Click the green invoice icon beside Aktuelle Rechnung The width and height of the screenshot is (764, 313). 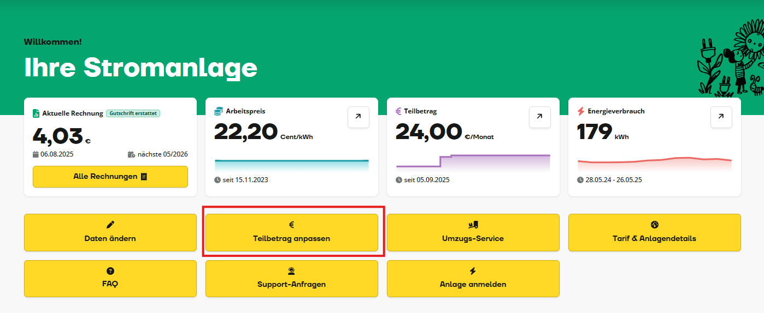pyautogui.click(x=36, y=113)
